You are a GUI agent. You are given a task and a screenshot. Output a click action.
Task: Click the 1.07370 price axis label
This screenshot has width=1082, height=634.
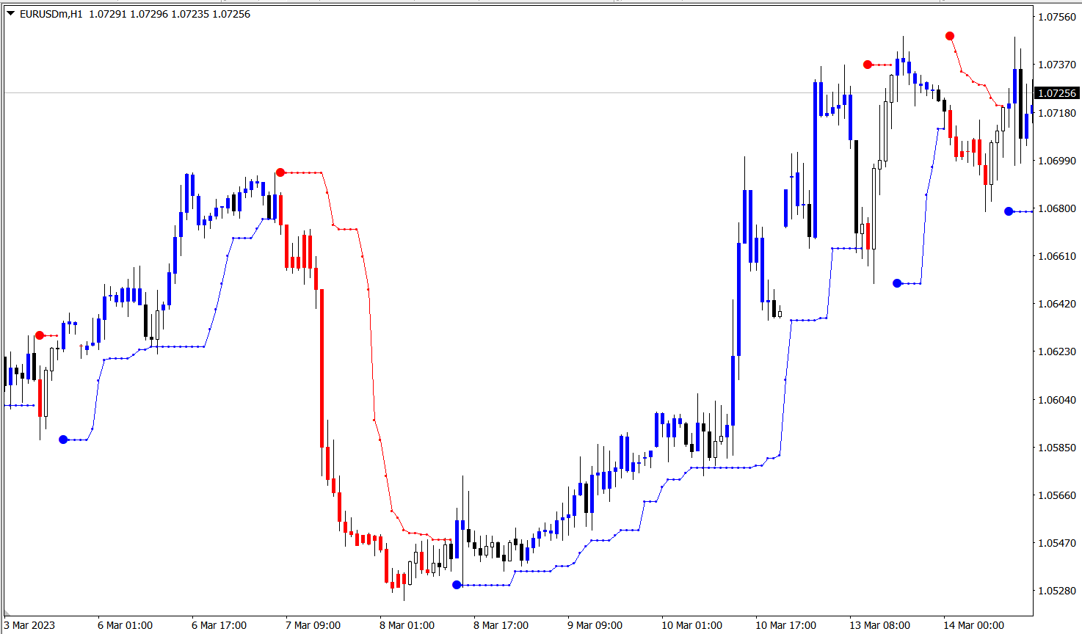[1057, 65]
